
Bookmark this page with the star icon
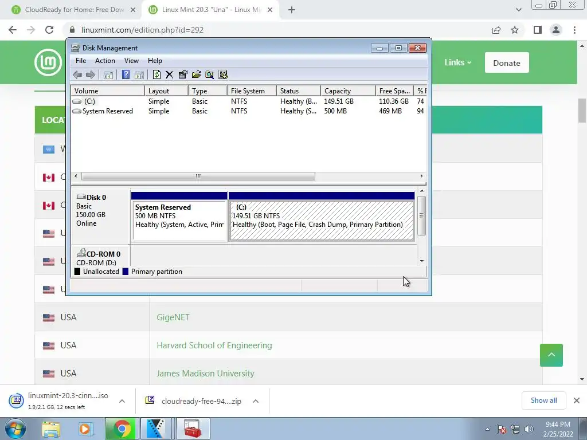515,30
